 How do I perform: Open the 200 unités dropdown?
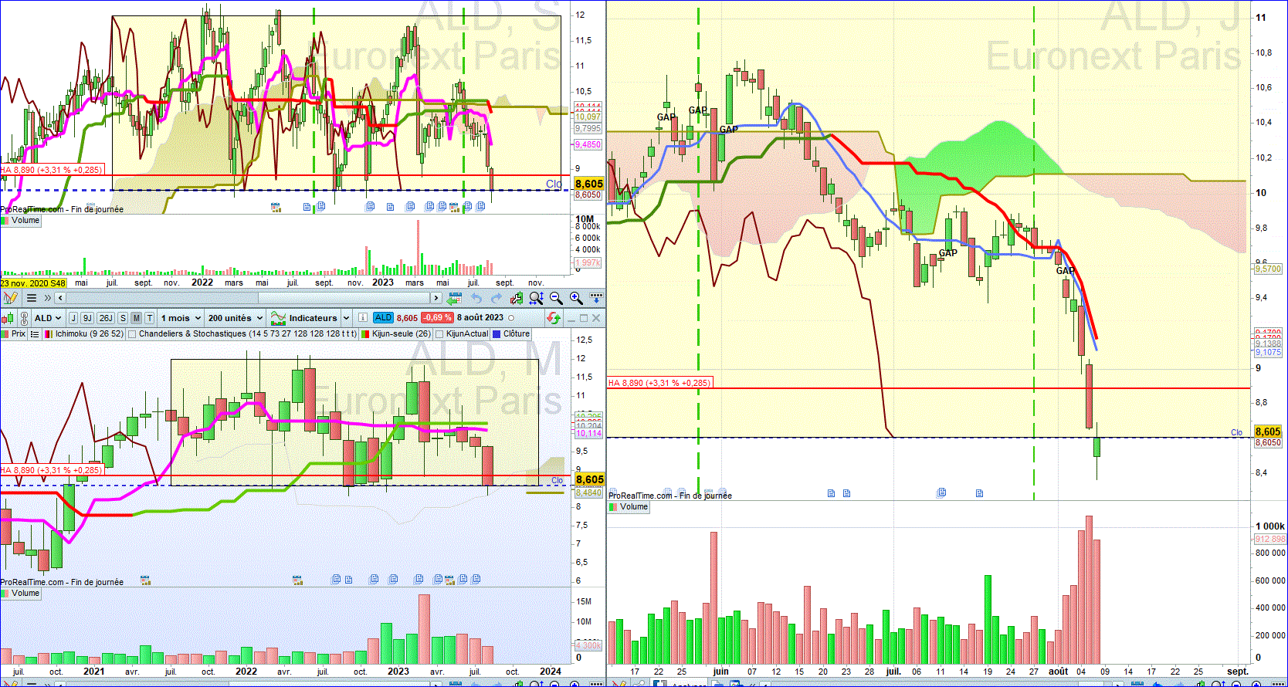tap(236, 318)
